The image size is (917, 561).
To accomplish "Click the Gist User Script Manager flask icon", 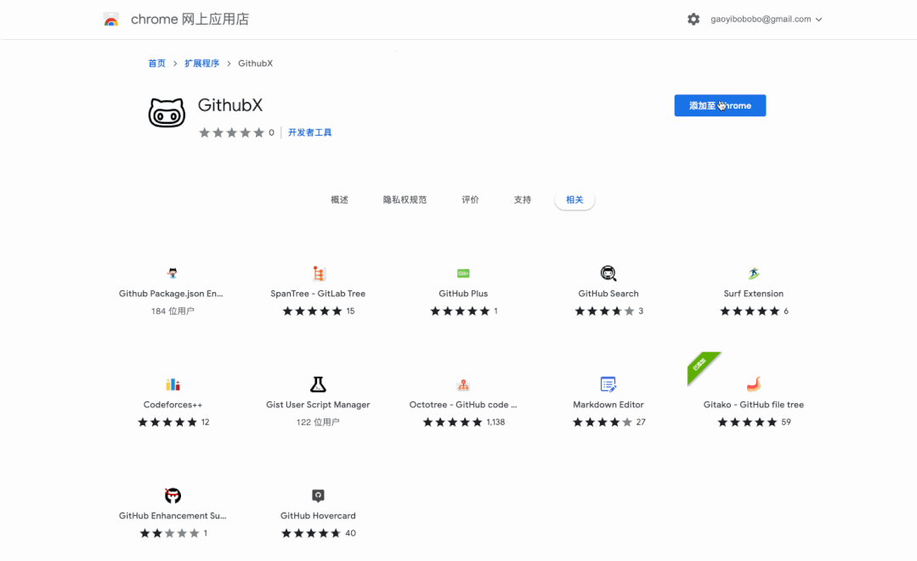I will tap(318, 384).
